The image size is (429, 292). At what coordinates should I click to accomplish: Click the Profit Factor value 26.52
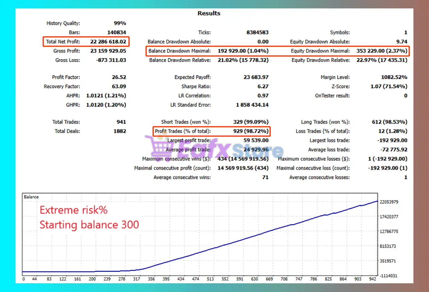[119, 77]
